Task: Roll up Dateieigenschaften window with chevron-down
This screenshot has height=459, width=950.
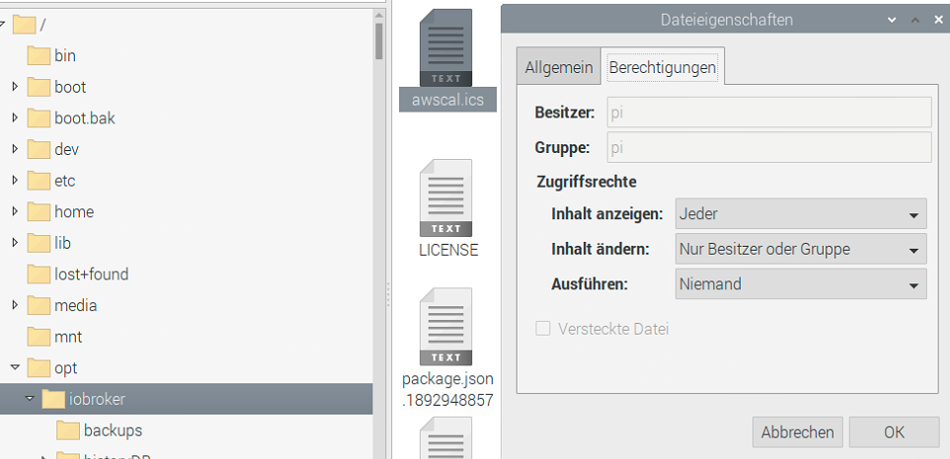Action: [x=892, y=20]
